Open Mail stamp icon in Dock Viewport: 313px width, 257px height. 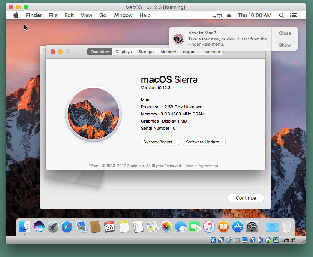click(x=81, y=227)
